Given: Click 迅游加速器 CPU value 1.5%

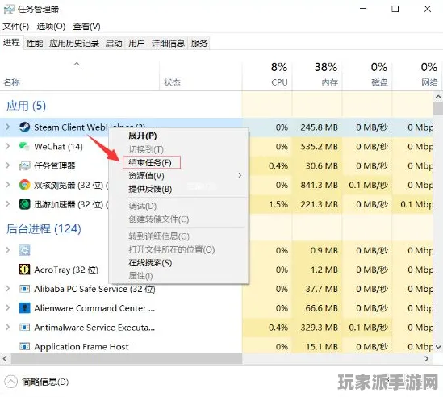Looking at the screenshot, I should coord(278,204).
